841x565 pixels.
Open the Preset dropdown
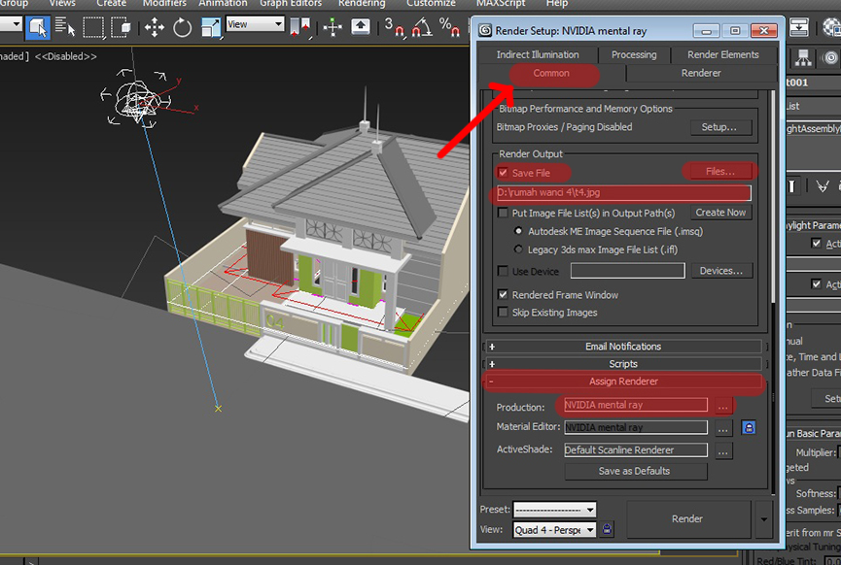click(554, 510)
